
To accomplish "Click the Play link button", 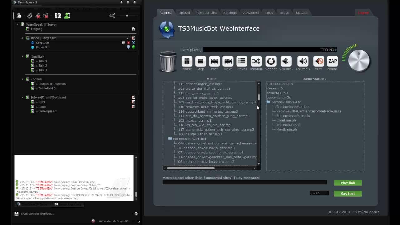I will (x=348, y=183).
